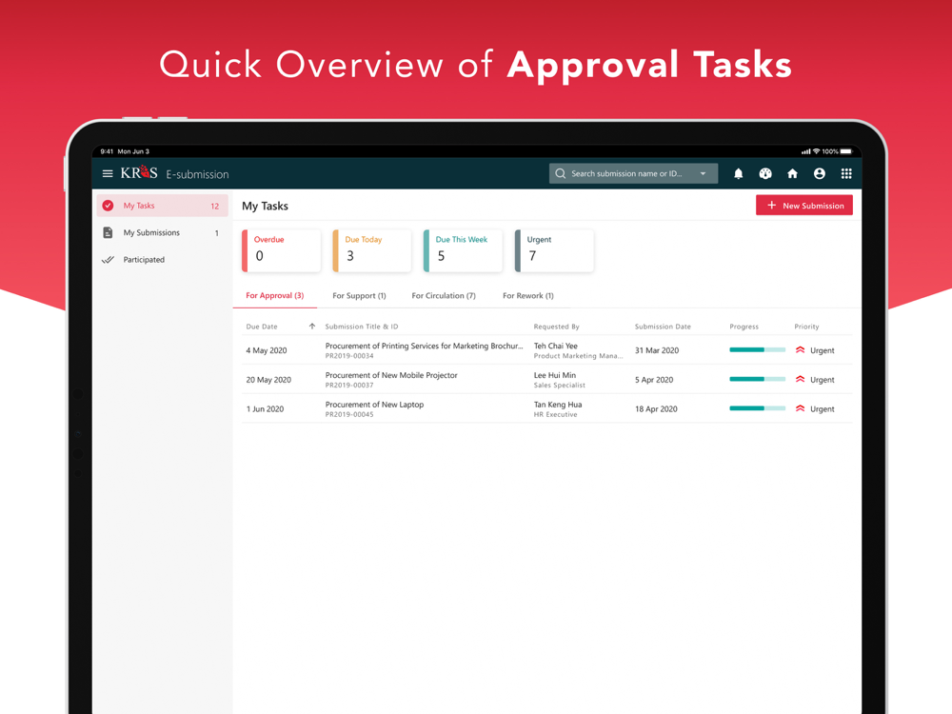Click requester Tan Keng Hua
The height and width of the screenshot is (714, 952).
tap(557, 405)
